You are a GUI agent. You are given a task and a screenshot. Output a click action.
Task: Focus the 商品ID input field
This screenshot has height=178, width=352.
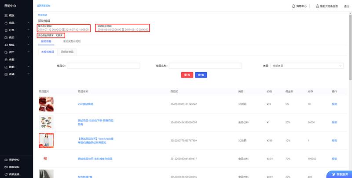click(103, 66)
